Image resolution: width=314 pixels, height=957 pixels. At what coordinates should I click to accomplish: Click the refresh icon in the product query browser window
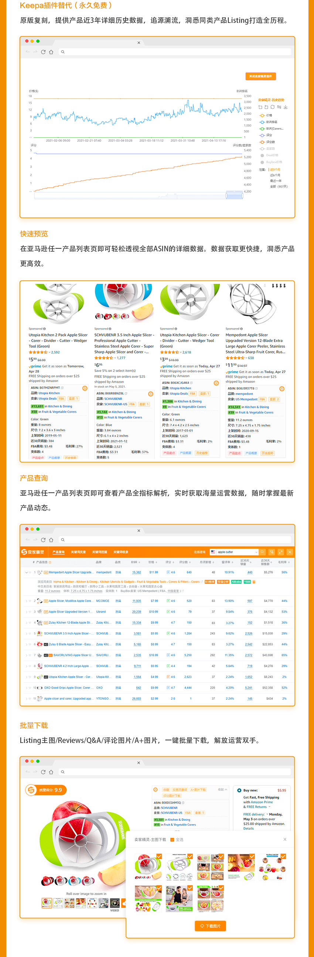pyautogui.click(x=43, y=540)
